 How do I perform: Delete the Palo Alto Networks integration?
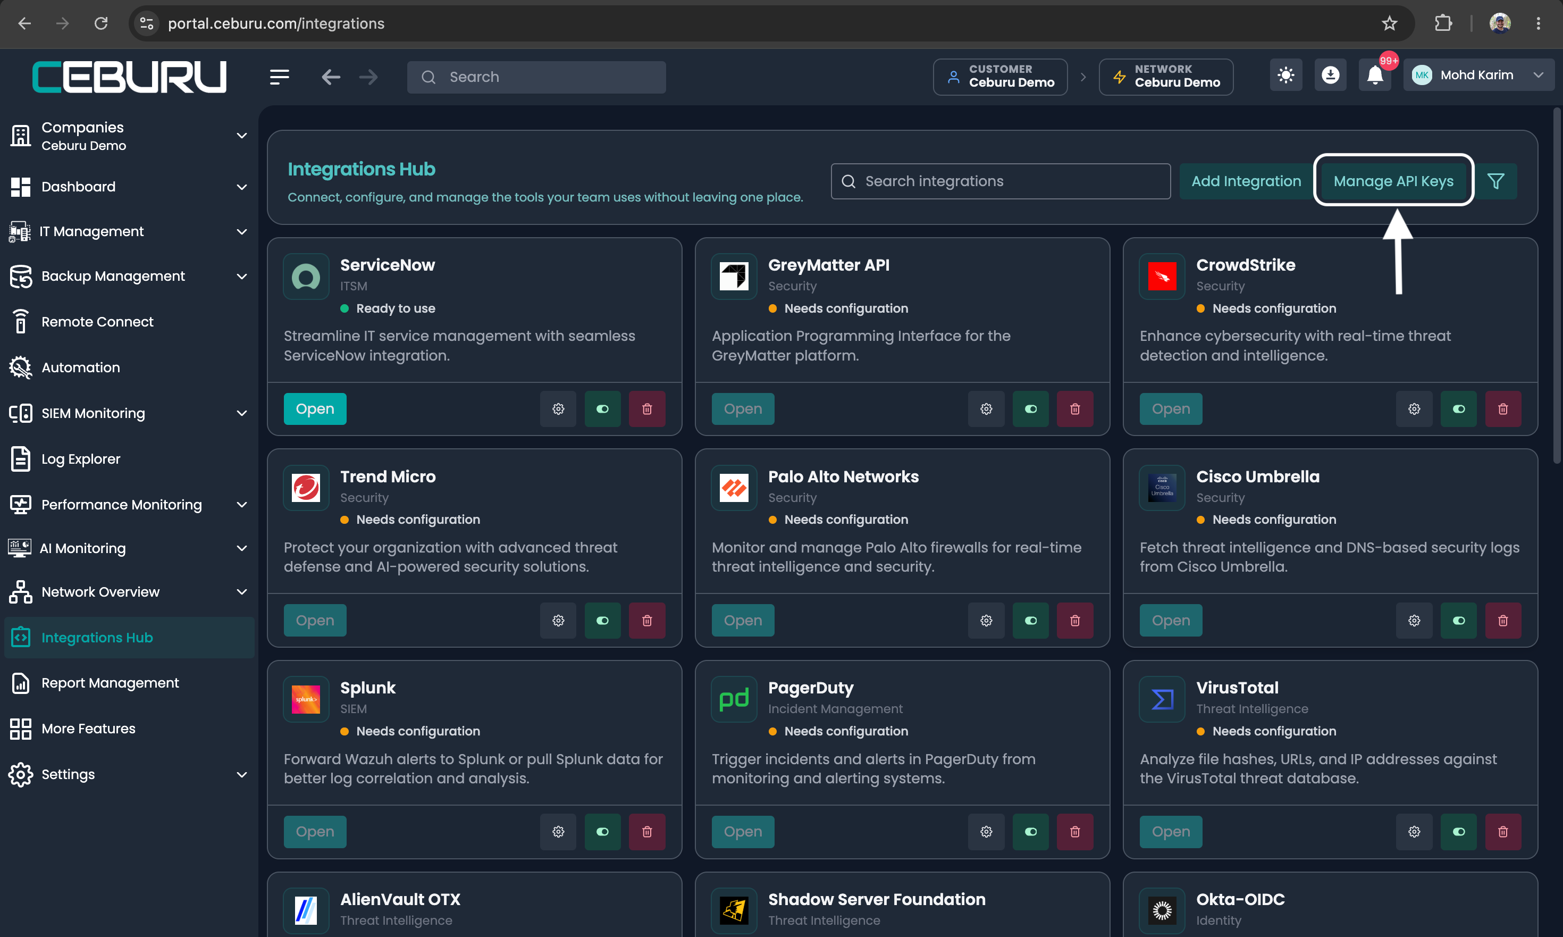pos(1075,621)
